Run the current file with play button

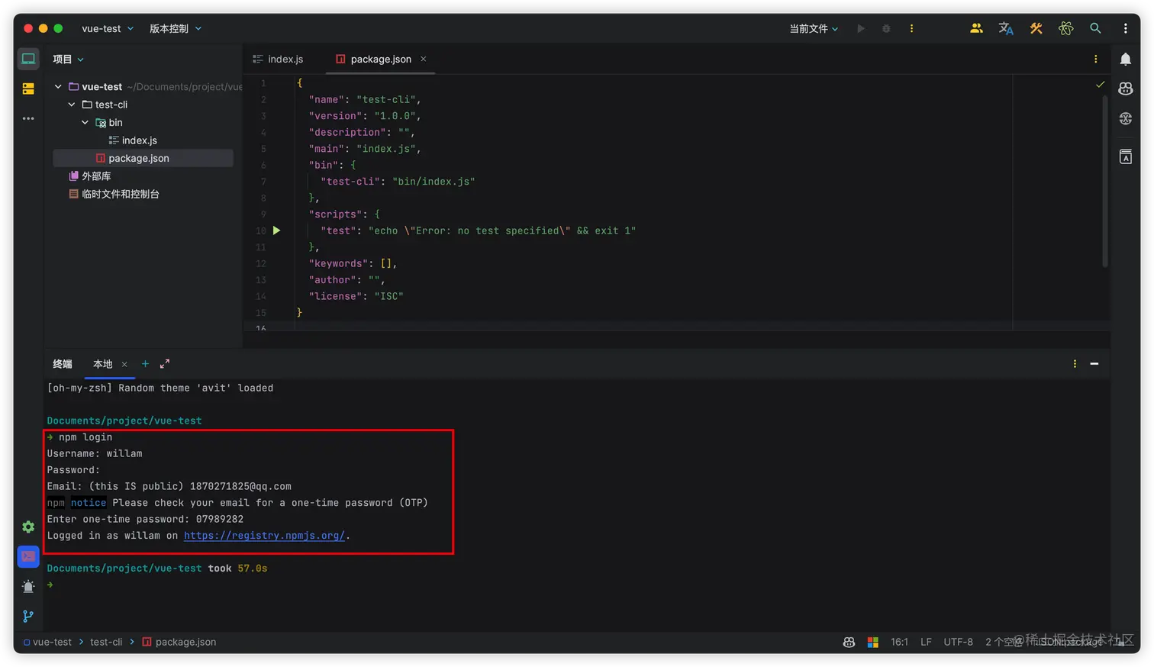point(861,28)
